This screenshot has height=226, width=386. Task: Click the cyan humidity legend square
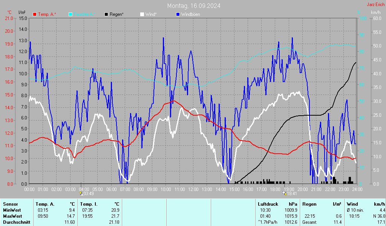(x=70, y=14)
